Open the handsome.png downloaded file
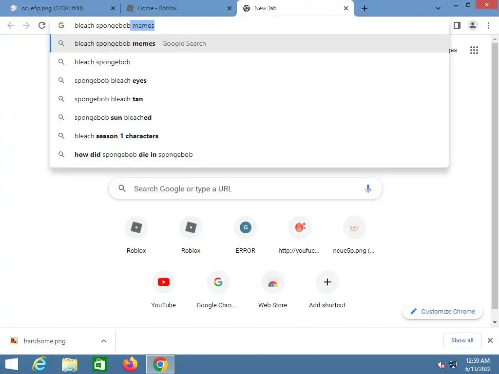The height and width of the screenshot is (374, 499). [44, 341]
